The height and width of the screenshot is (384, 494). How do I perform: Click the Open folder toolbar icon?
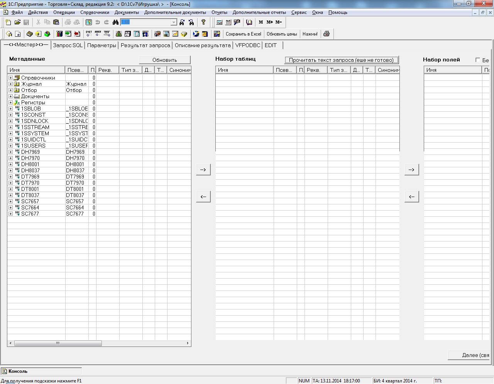point(17,22)
